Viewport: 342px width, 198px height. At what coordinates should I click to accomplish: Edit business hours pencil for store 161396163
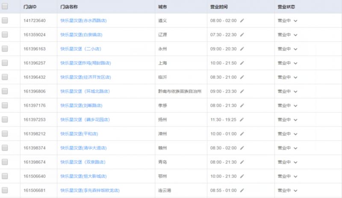coord(242,49)
